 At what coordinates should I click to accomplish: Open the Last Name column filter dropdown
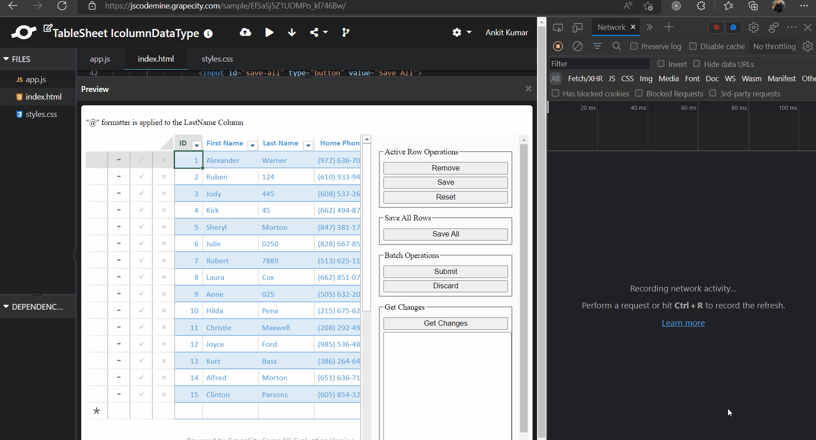click(x=308, y=145)
